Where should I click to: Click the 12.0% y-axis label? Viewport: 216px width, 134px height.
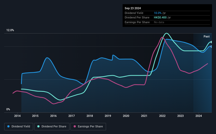(10, 30)
